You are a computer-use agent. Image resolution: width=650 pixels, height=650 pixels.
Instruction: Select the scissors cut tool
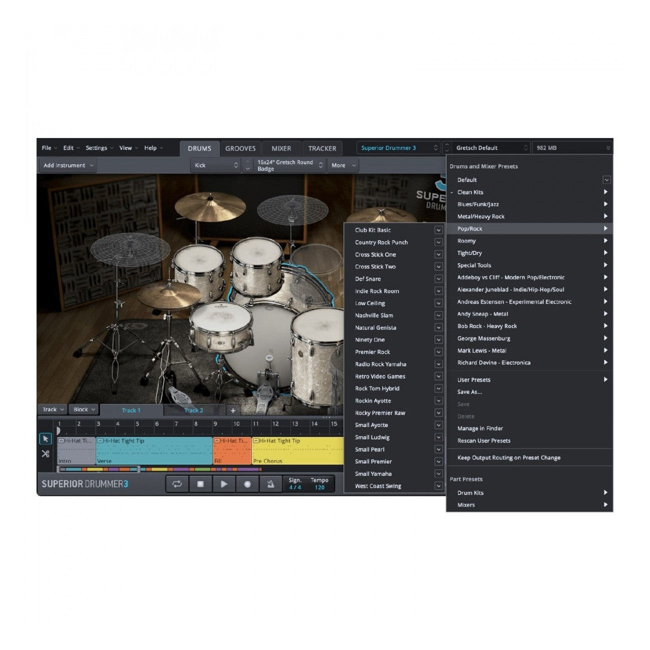click(x=45, y=454)
